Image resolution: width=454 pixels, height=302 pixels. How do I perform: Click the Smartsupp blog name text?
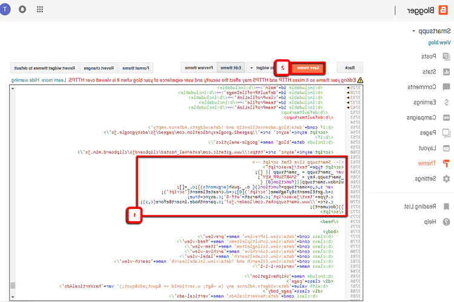tap(434, 31)
